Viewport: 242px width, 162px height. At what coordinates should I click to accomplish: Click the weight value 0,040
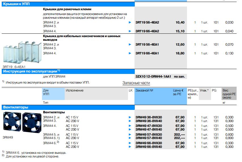tap(229, 31)
